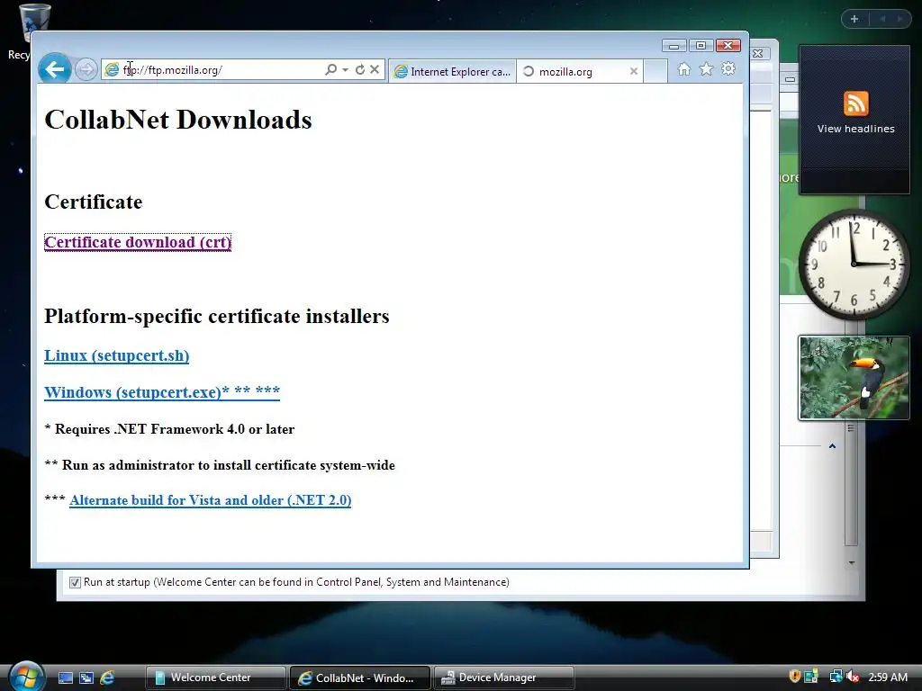Click the 2:59 AM taskbar clock
Image resolution: width=922 pixels, height=691 pixels.
pyautogui.click(x=887, y=677)
